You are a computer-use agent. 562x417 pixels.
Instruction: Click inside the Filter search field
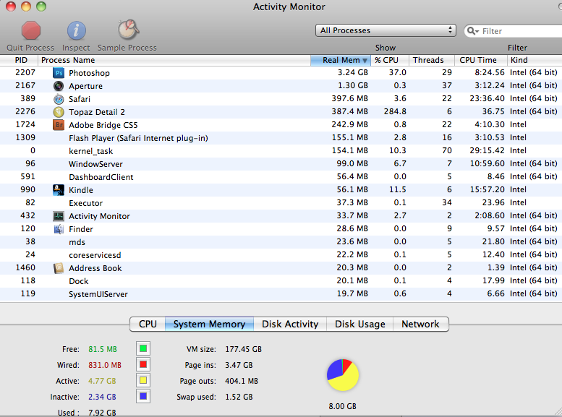517,31
